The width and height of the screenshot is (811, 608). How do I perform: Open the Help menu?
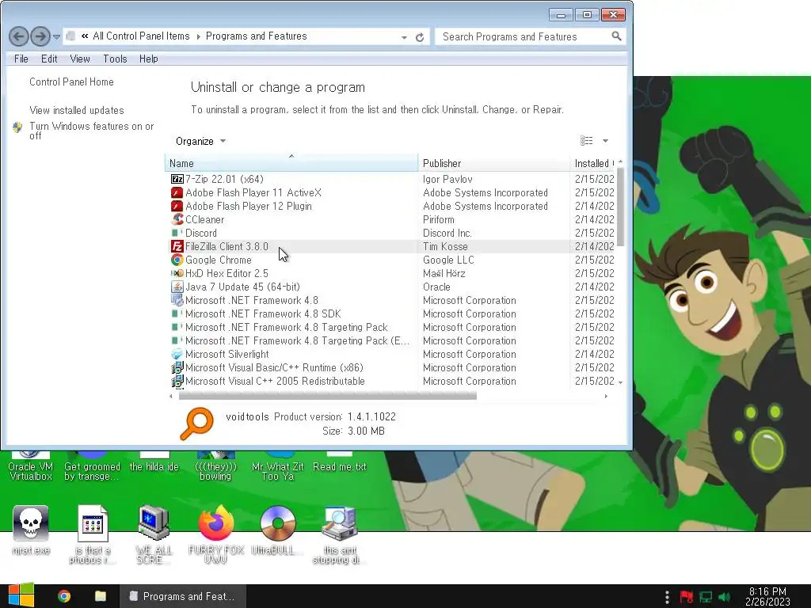[148, 59]
